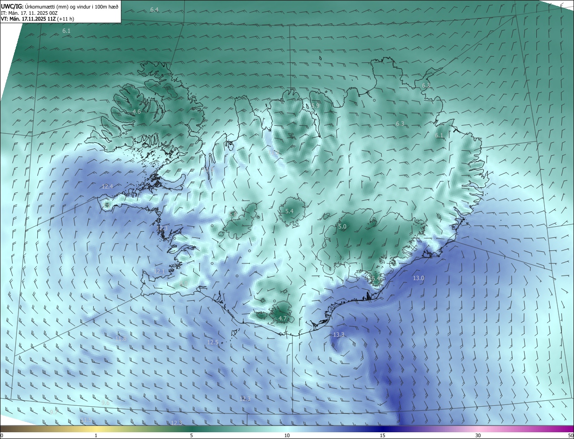This screenshot has width=574, height=439.
Task: Click the 11.5 value label
Action: (86, 420)
